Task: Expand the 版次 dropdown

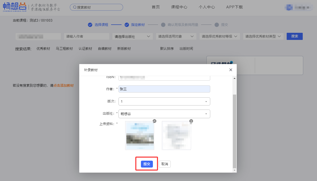Action: (206, 101)
